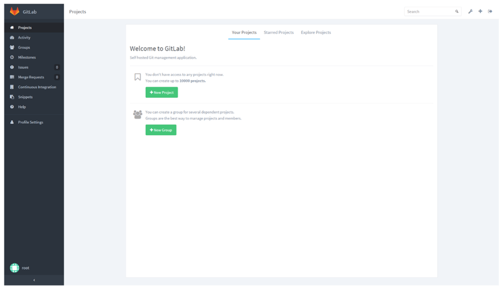The image size is (502, 287).
Task: Open Issues in the sidebar
Action: tap(34, 67)
